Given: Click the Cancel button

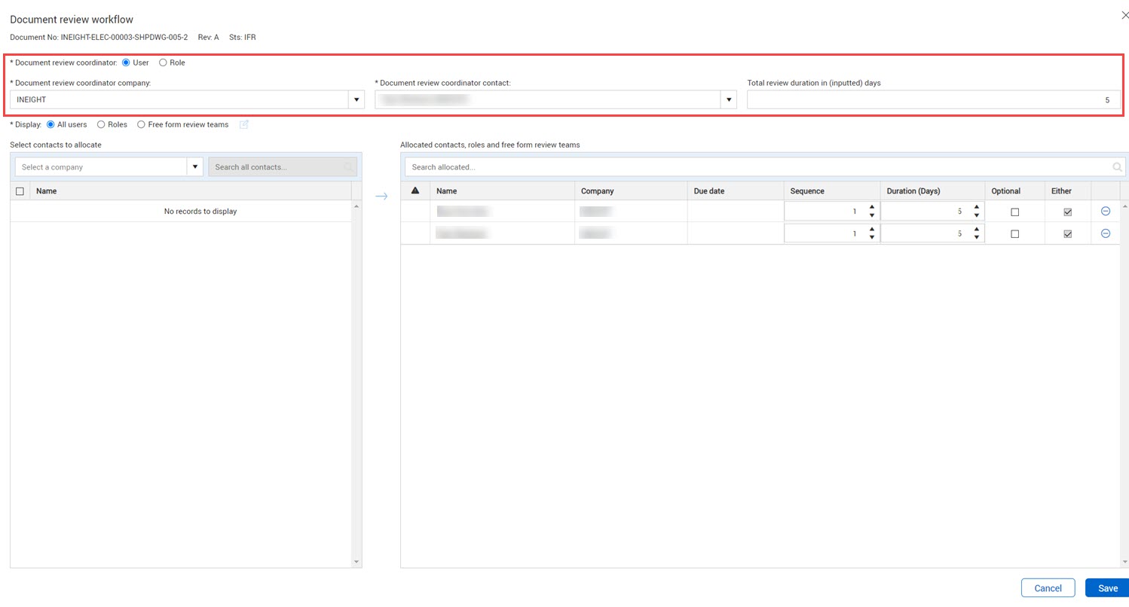Looking at the screenshot, I should tap(1047, 588).
